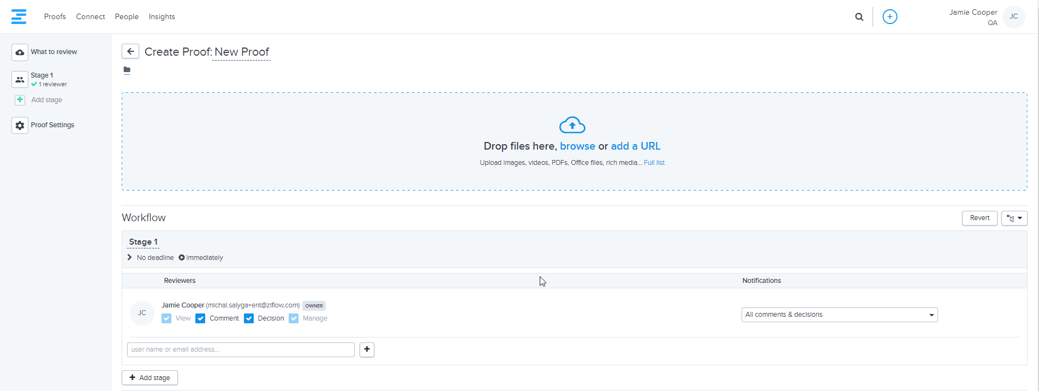This screenshot has height=391, width=1039.
Task: Click the blue plus circle icon
Action: click(889, 17)
